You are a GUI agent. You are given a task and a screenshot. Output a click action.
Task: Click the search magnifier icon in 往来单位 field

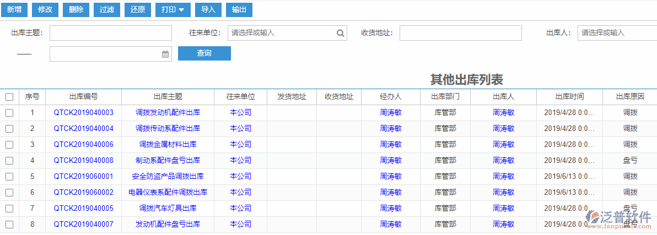click(x=341, y=33)
